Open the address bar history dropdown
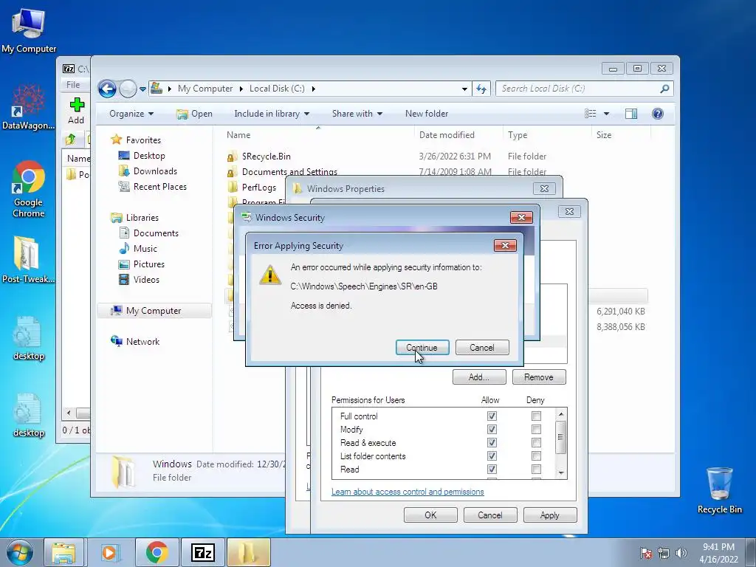 pyautogui.click(x=464, y=89)
